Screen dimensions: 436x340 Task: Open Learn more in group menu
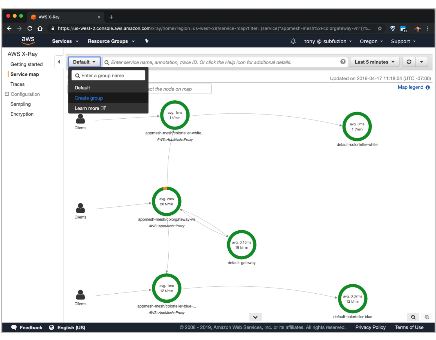tap(108, 108)
